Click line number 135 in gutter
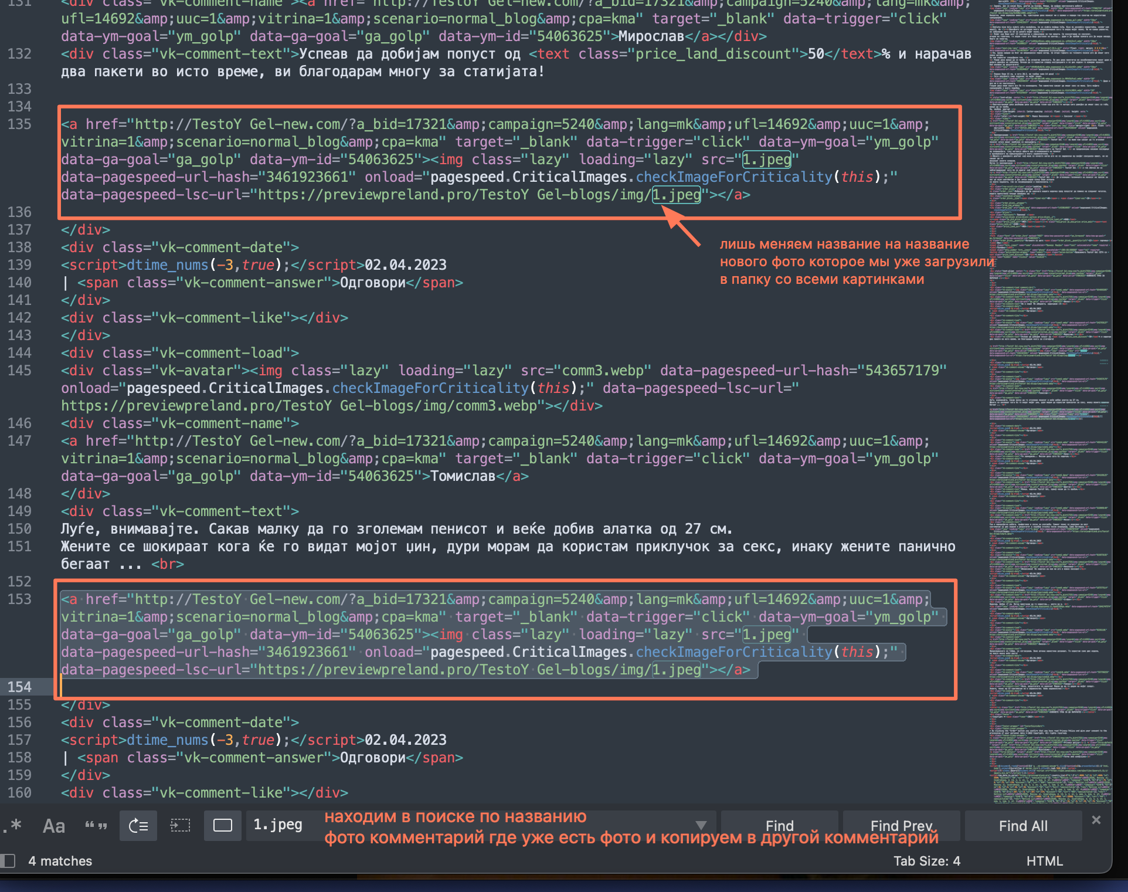Image resolution: width=1128 pixels, height=892 pixels. (x=19, y=124)
